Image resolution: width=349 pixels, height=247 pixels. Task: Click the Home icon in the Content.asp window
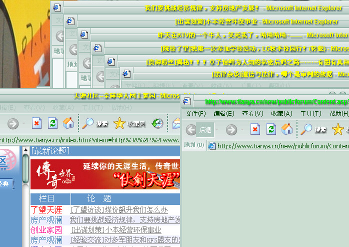pyautogui.click(x=287, y=129)
